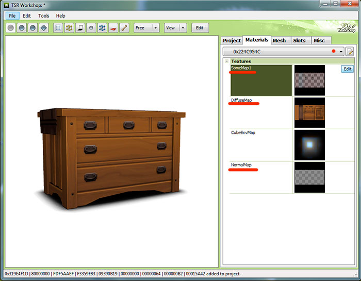
Task: Click the first gray sphere shading icon
Action: (x=11, y=28)
